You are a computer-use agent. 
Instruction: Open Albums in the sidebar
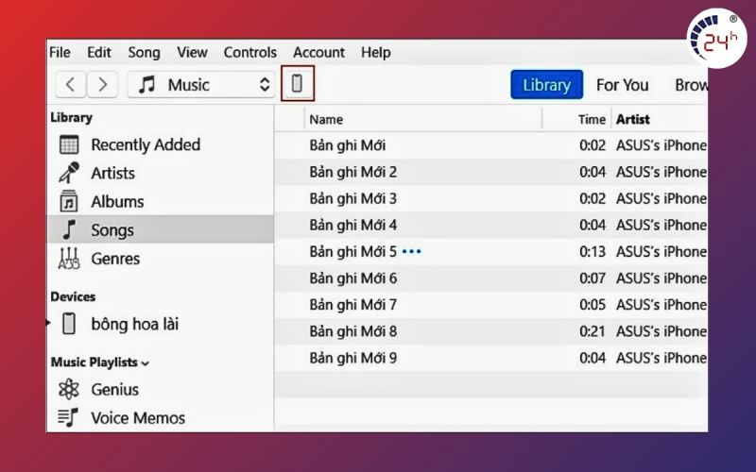coord(116,202)
